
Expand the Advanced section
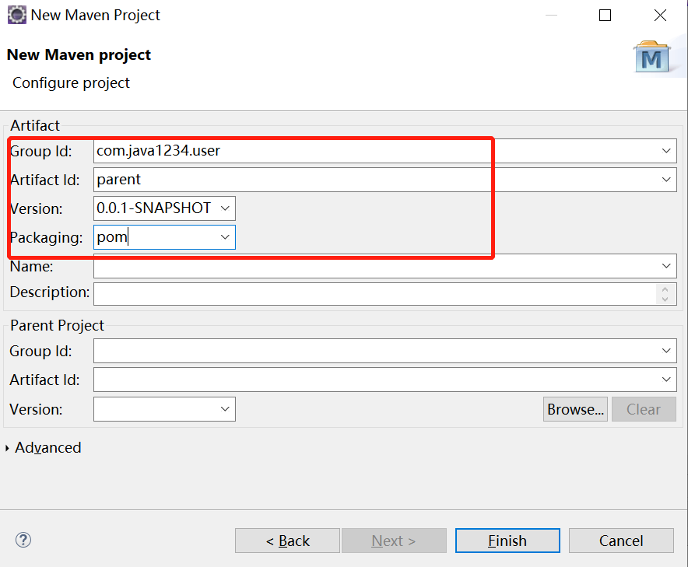[7, 448]
